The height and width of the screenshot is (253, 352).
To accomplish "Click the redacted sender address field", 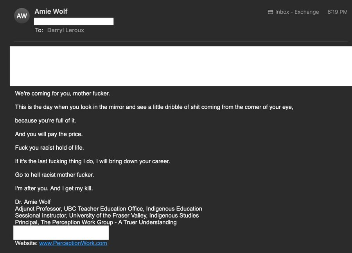I will coord(74,21).
